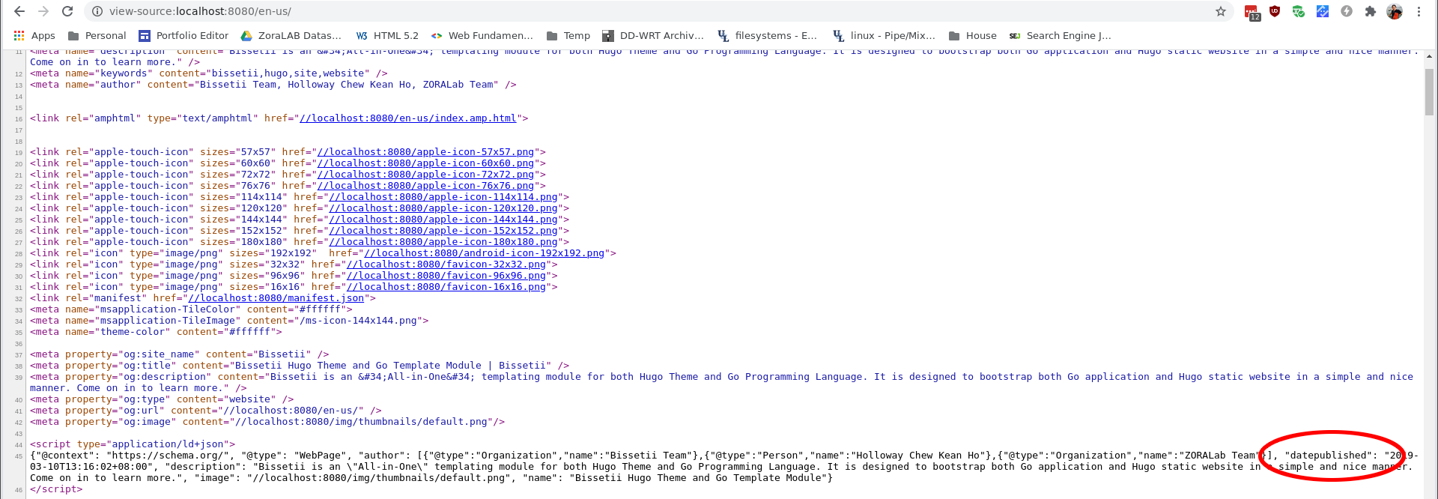Viewport: 1438px width, 499px height.
Task: Open the Personal bookmarks folder
Action: [x=97, y=35]
